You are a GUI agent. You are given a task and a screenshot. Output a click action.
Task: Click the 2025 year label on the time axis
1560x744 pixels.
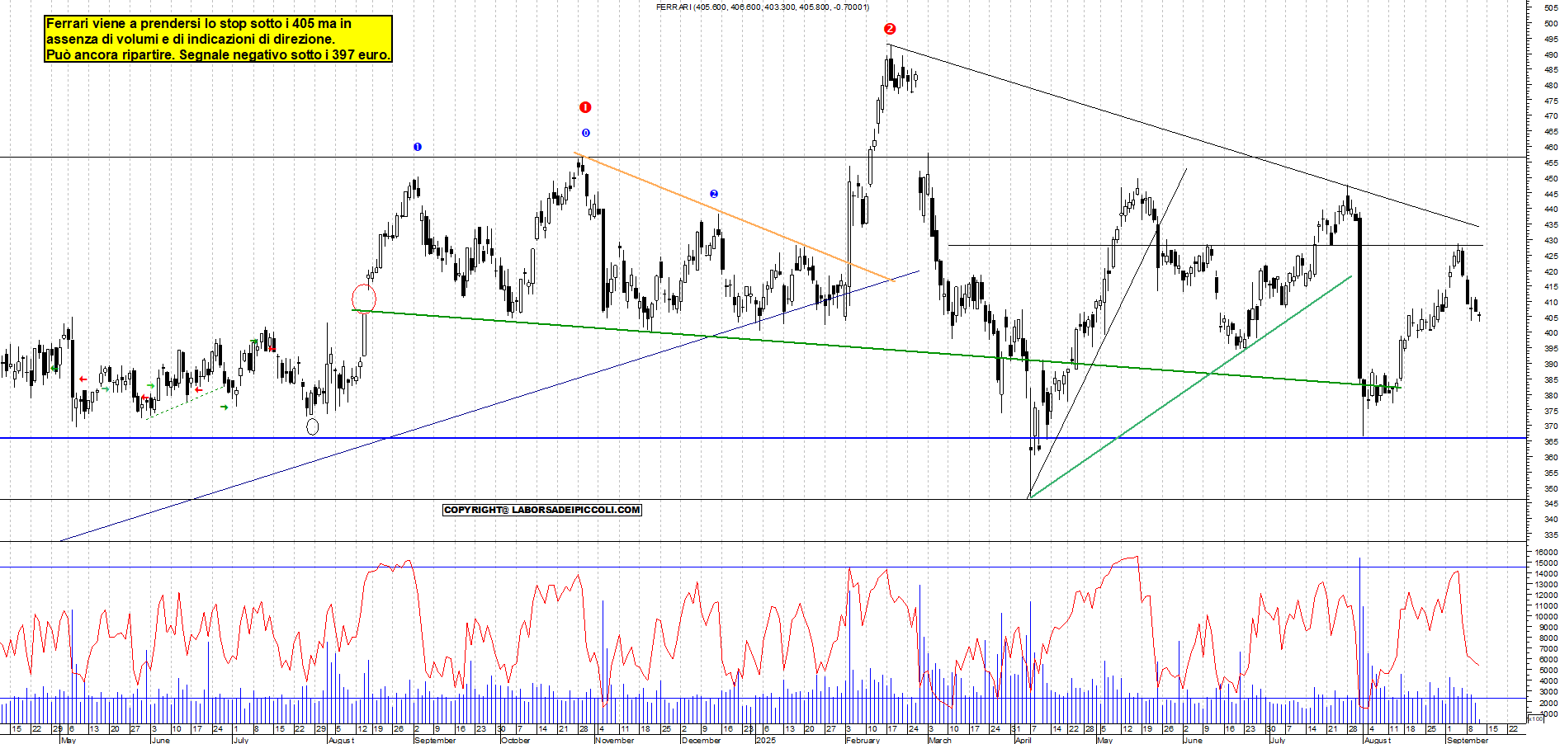click(x=766, y=740)
